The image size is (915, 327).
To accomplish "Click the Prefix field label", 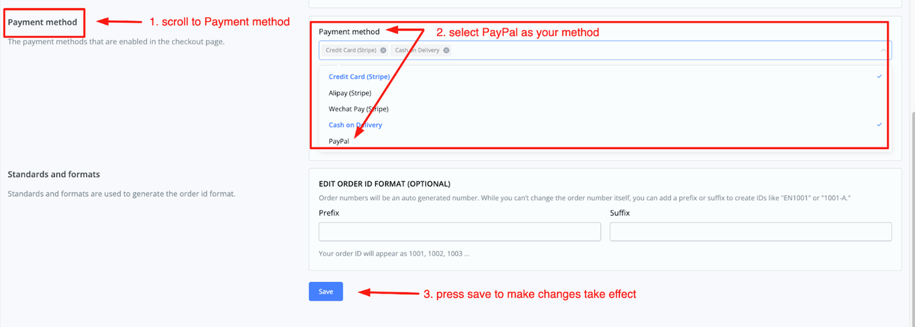I will 329,213.
